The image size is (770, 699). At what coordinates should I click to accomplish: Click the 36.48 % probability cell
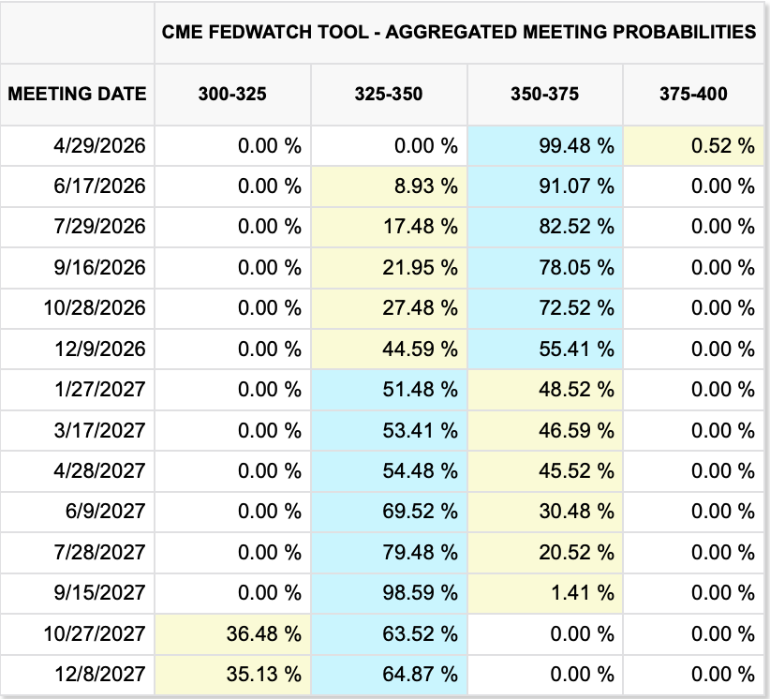(264, 634)
